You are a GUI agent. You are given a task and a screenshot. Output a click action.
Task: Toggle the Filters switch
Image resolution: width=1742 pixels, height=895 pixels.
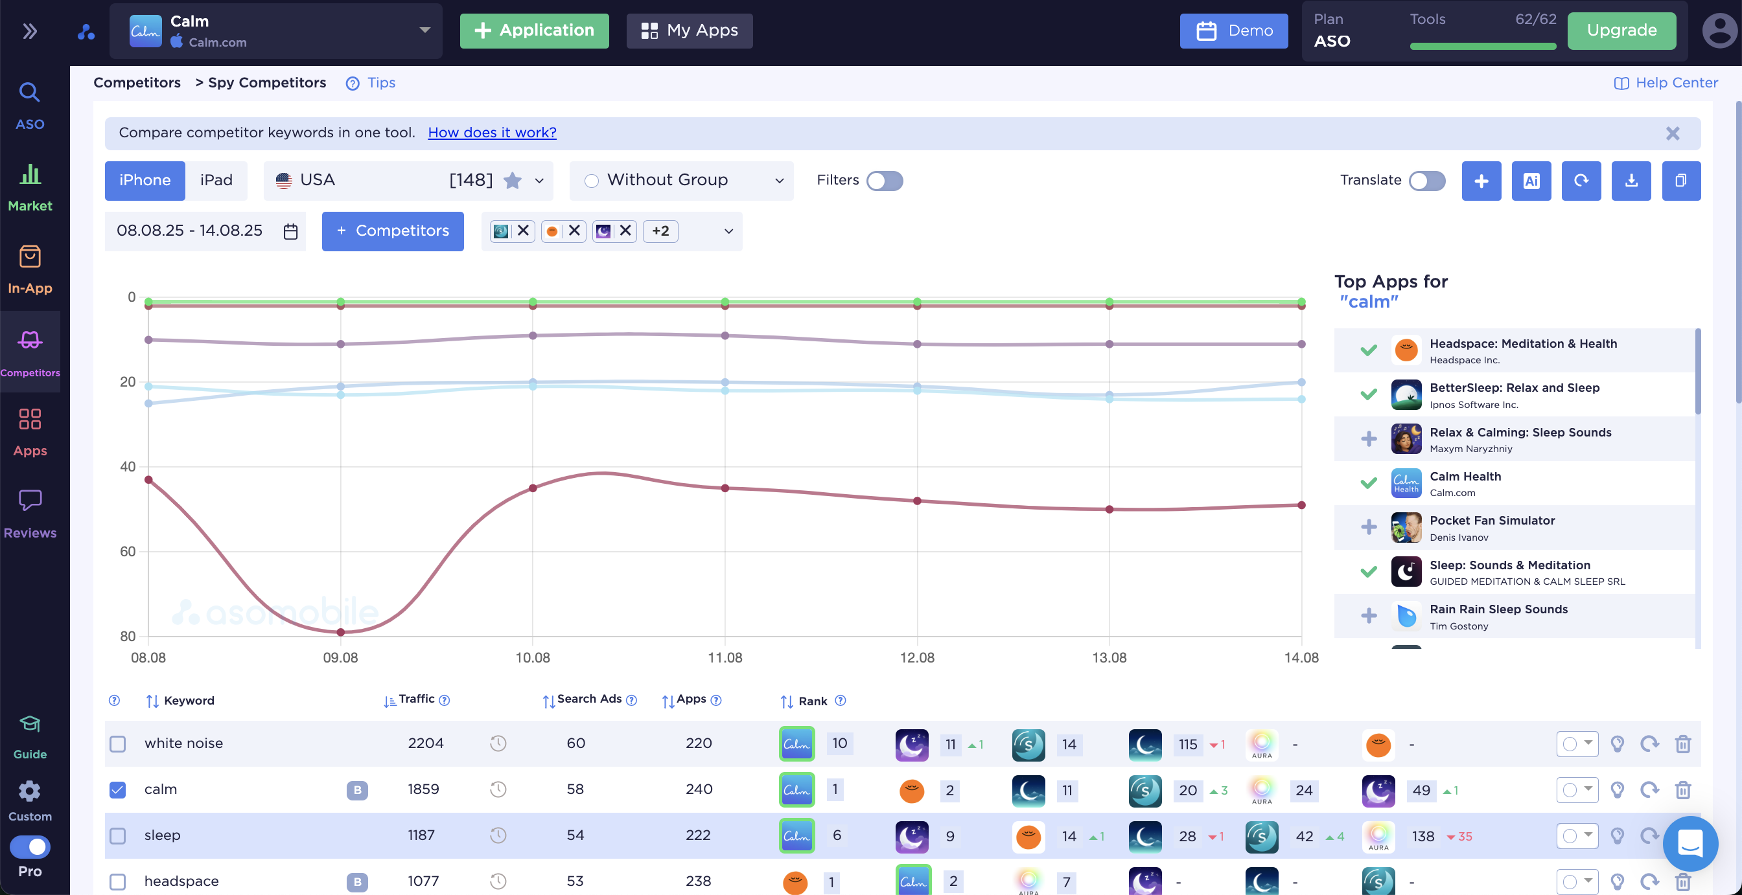(x=885, y=181)
